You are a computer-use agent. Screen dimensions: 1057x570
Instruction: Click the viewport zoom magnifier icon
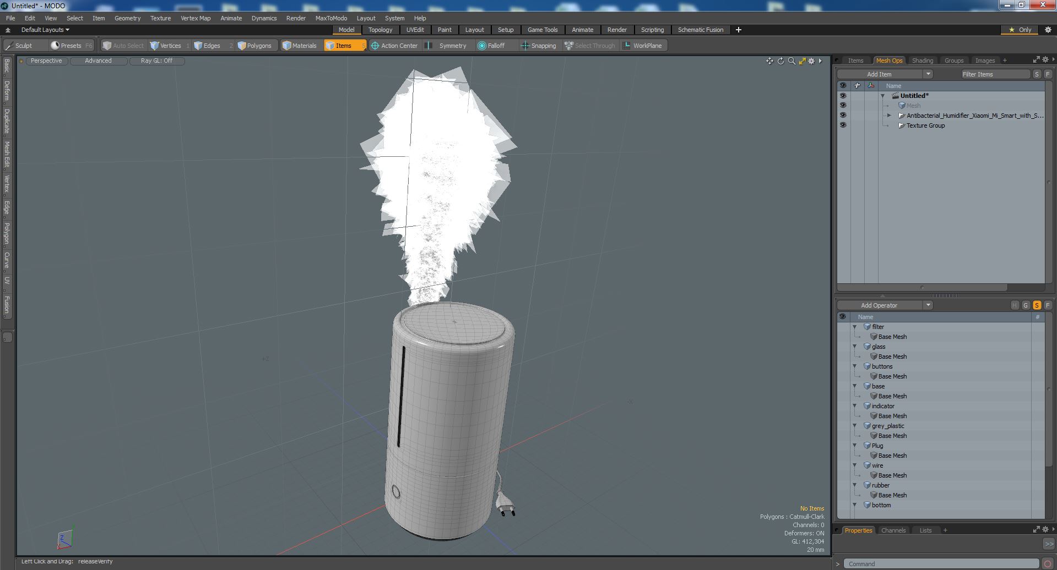(x=792, y=61)
